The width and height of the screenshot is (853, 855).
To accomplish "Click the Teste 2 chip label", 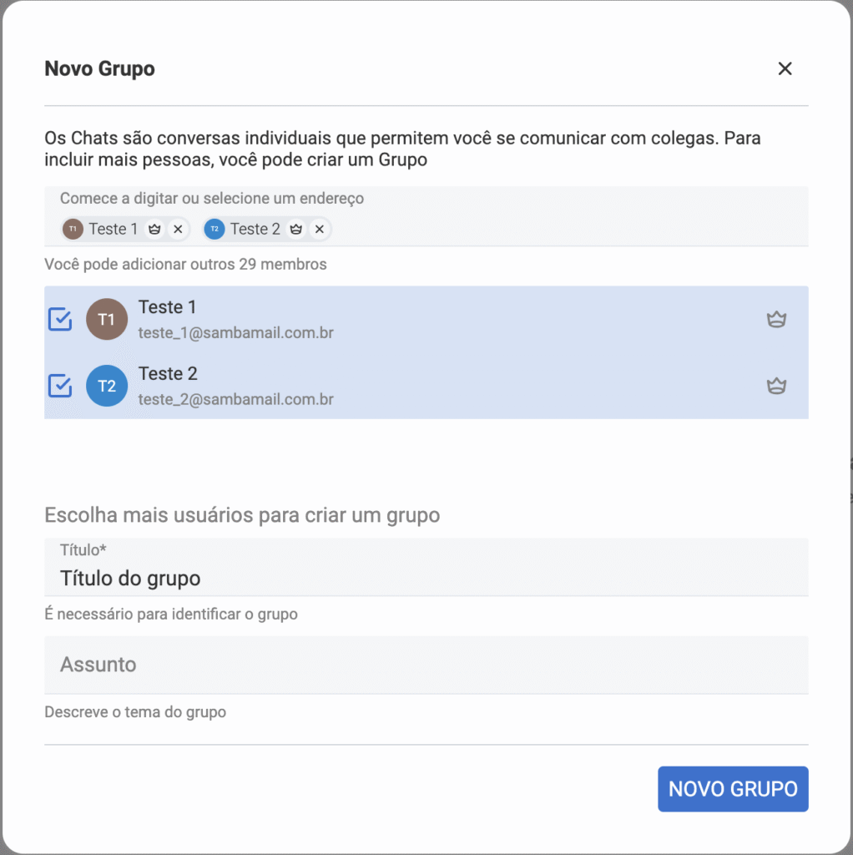I will pyautogui.click(x=255, y=229).
